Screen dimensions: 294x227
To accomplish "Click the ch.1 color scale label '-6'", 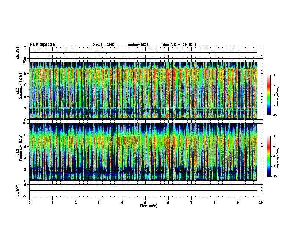I will tap(274, 75).
